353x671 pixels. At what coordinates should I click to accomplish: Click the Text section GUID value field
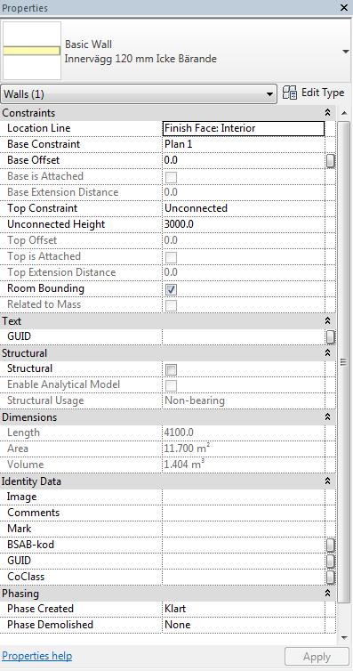click(244, 336)
